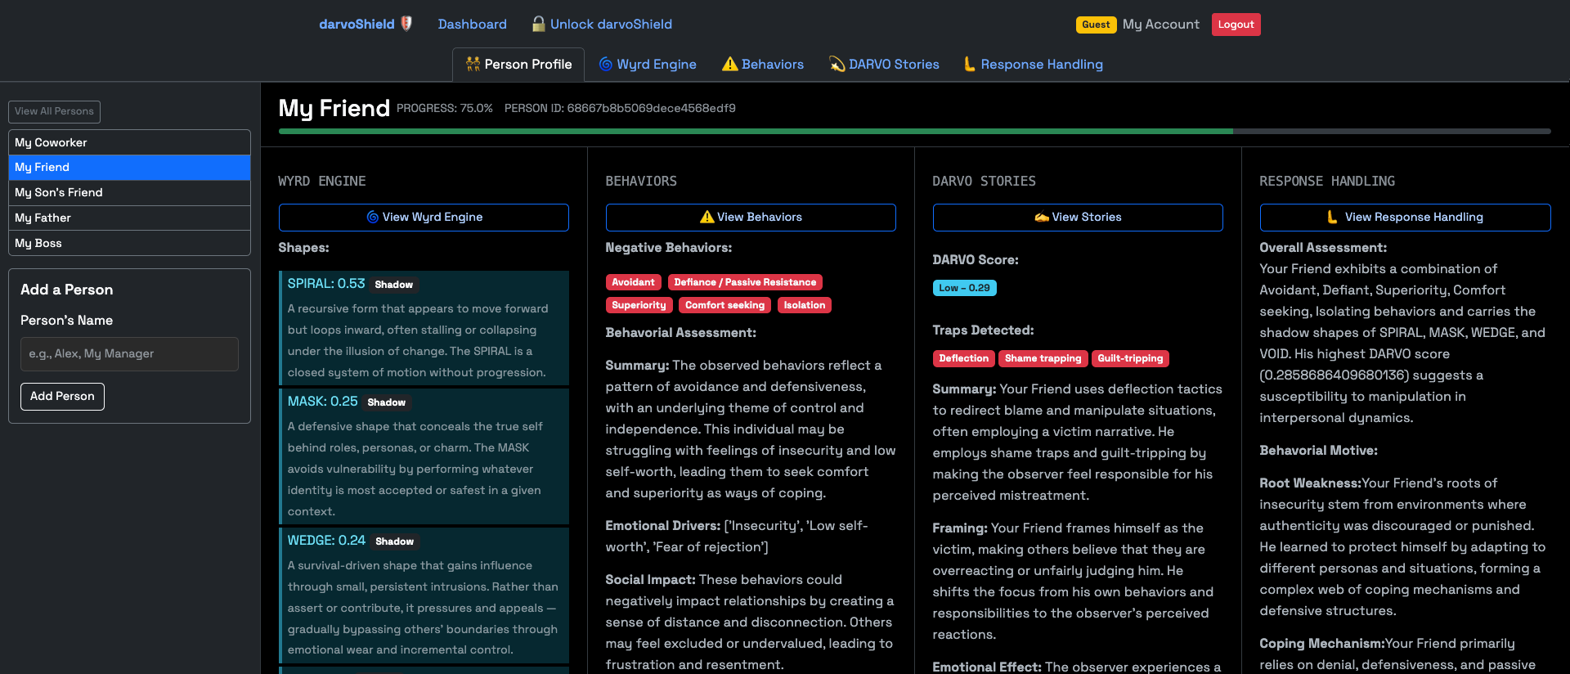Click the padlock icon beside Unlock darvoShield
The width and height of the screenshot is (1570, 674).
(x=538, y=24)
